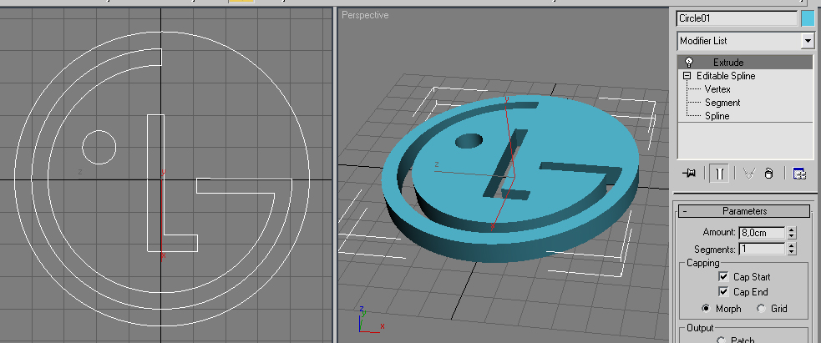This screenshot has height=343, width=821.
Task: Select the Vertex sub-object level
Action: point(717,89)
